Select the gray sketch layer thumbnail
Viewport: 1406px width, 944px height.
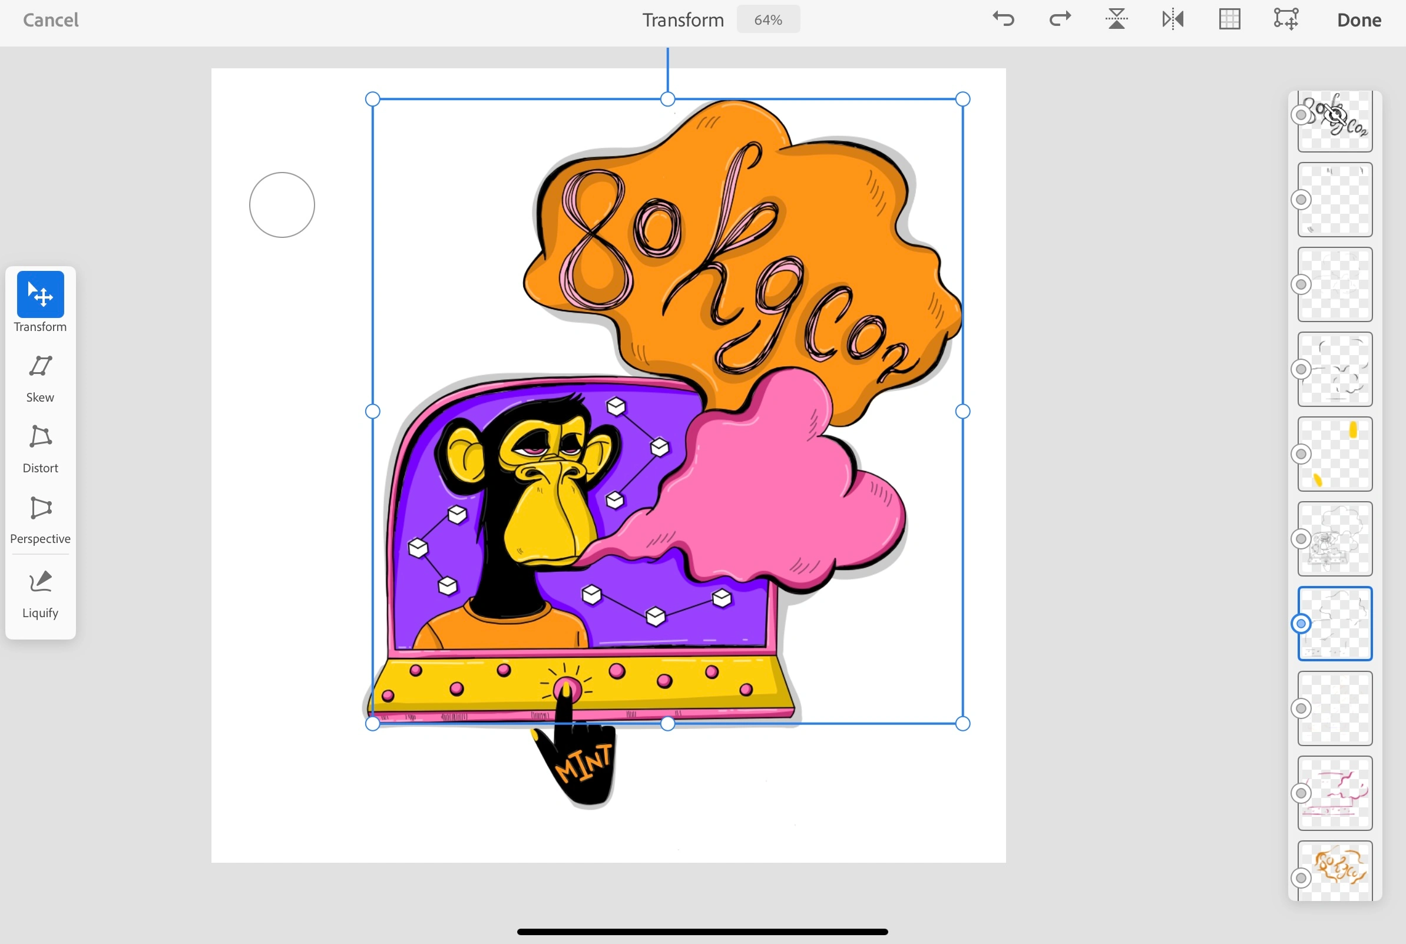[1335, 539]
